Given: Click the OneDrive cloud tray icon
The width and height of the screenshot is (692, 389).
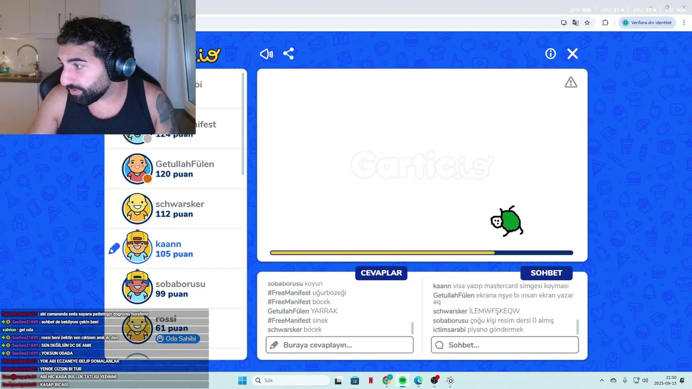Looking at the screenshot, I should coord(613,380).
